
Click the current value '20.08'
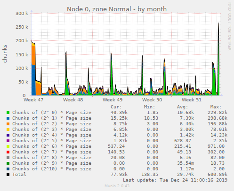tap(118, 158)
